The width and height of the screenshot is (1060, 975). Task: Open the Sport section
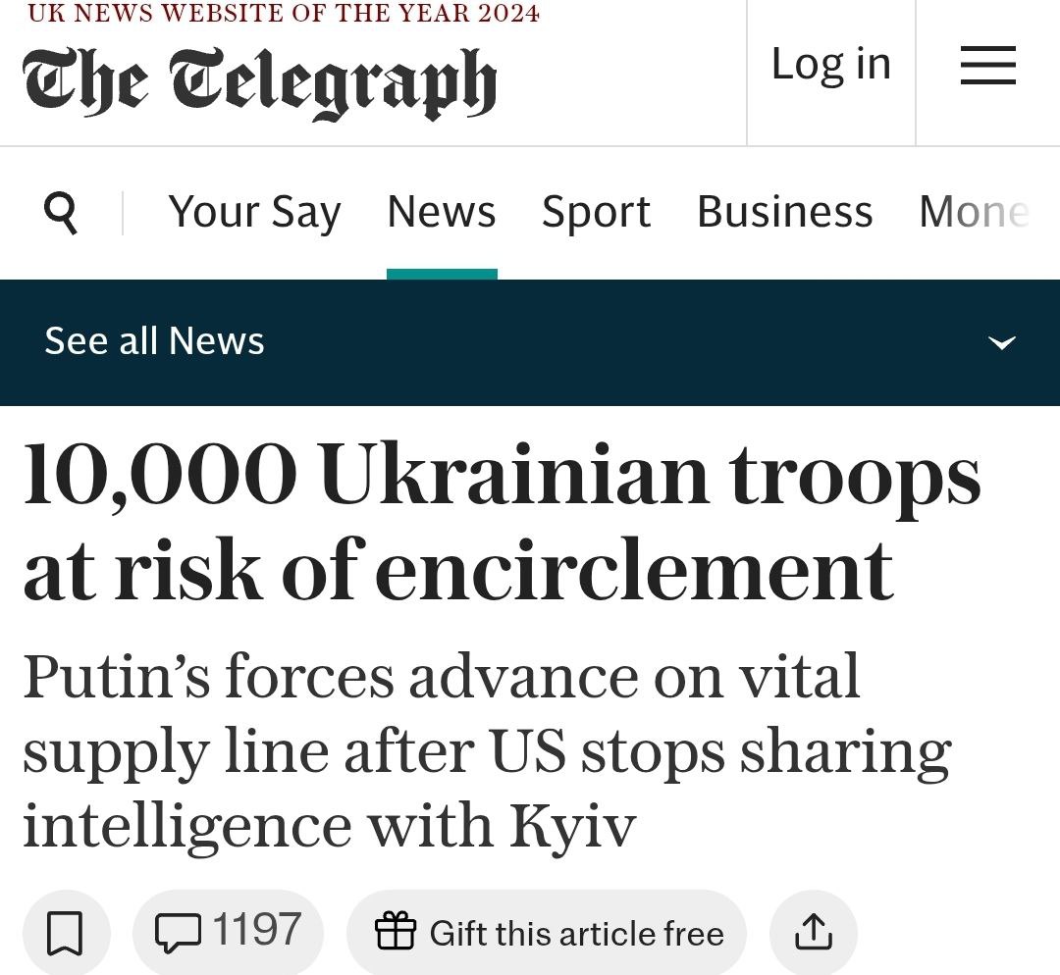click(596, 212)
